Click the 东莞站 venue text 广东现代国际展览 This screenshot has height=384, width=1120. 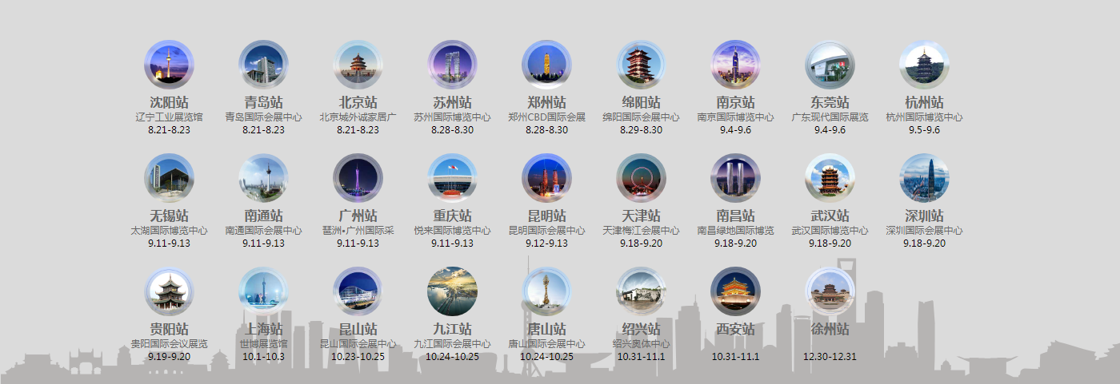click(x=830, y=117)
